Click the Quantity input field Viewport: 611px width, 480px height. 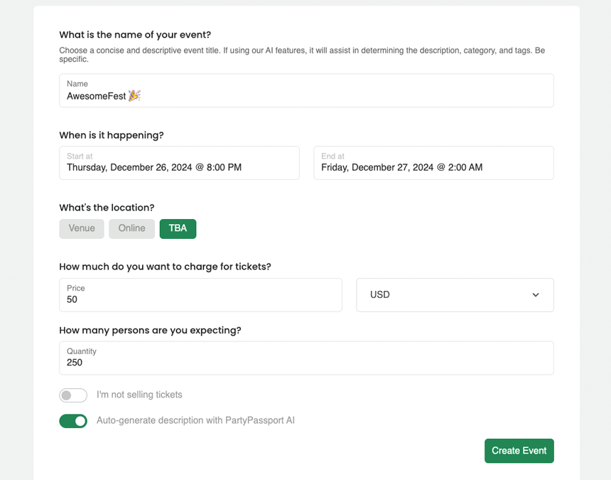[306, 358]
